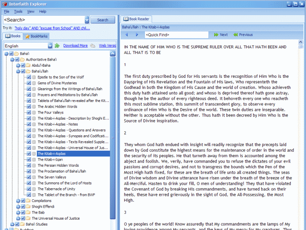Select The Kitab-i-Aqdas - Questions and Answers
The height and width of the screenshot is (230, 306).
[x=72, y=130]
